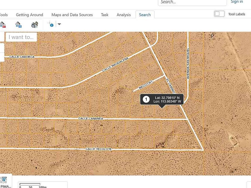
Task: Switch to the Analysis tab
Action: click(x=123, y=15)
